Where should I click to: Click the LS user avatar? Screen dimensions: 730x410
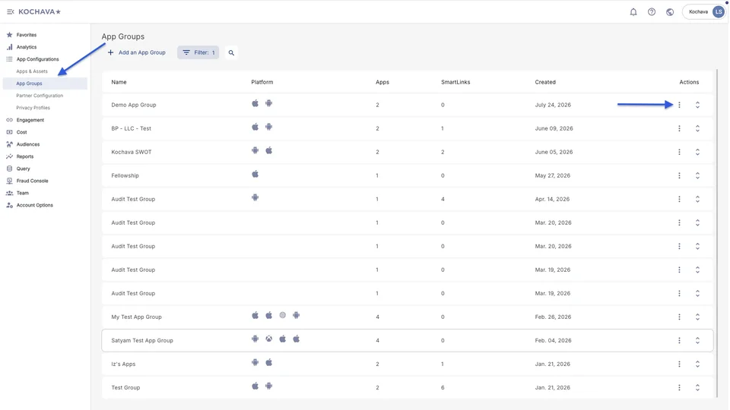[719, 11]
